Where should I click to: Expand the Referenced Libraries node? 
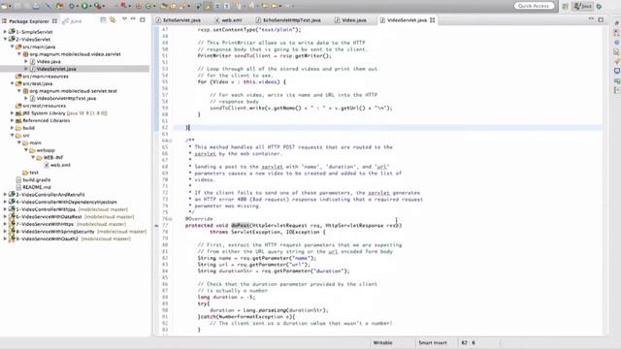[x=13, y=120]
